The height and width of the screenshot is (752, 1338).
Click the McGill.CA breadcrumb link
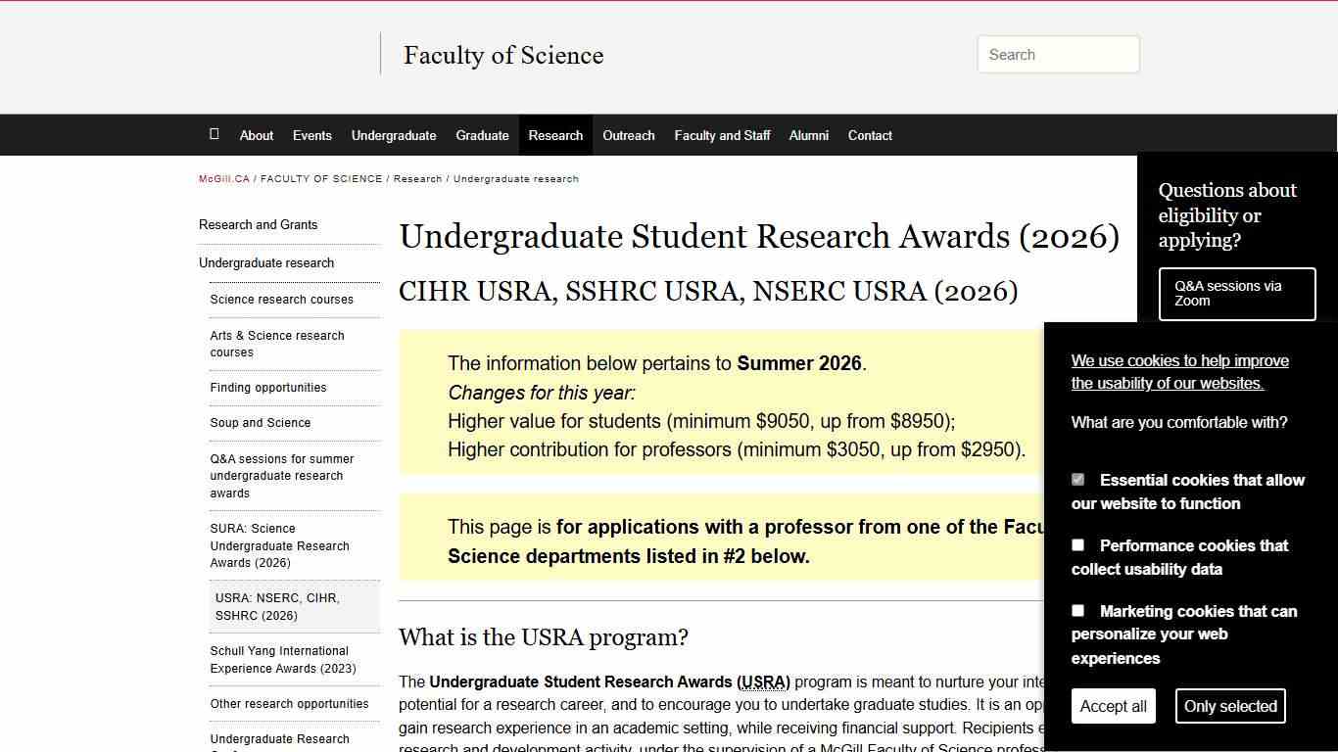[x=223, y=178]
